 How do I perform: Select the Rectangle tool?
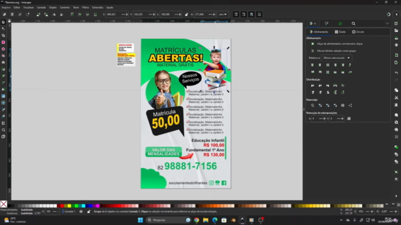(x=3, y=42)
